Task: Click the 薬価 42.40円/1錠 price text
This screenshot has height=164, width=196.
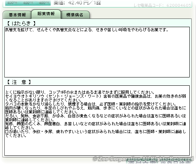Action: pos(78,3)
